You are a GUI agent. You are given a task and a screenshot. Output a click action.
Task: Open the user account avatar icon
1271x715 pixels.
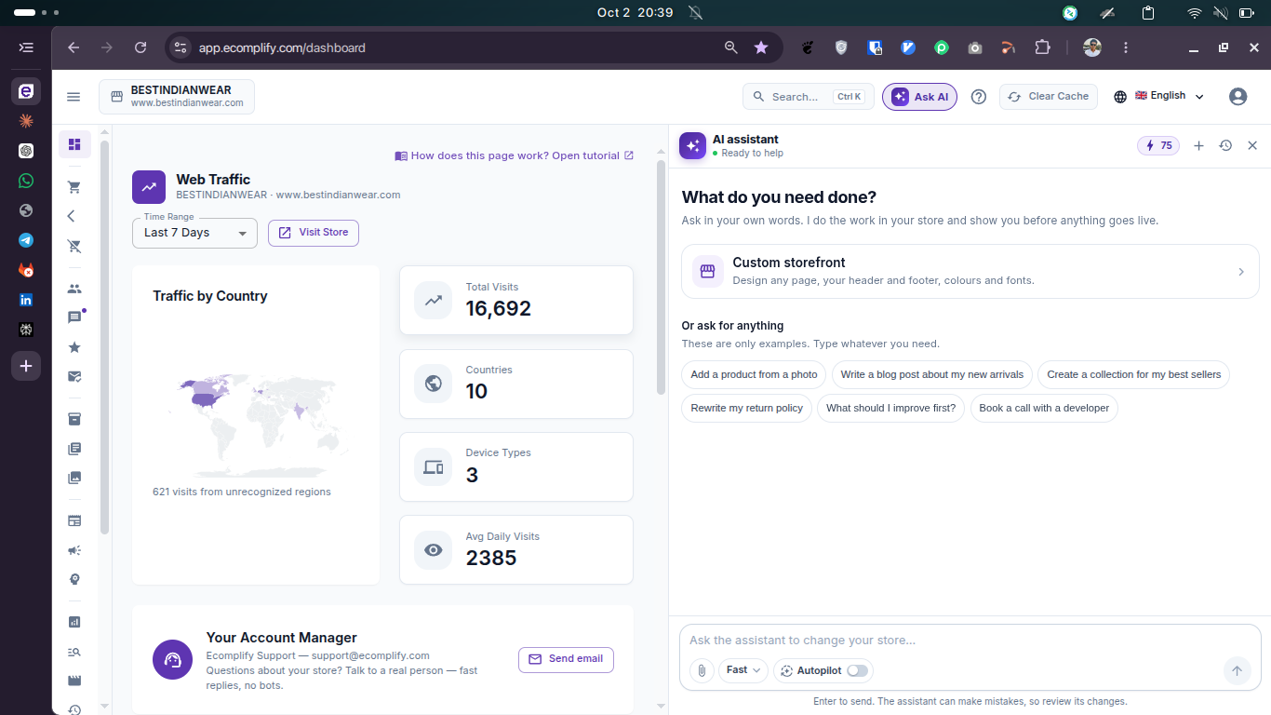click(x=1238, y=97)
